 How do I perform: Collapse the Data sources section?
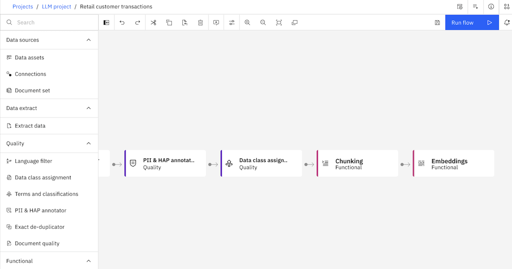89,40
